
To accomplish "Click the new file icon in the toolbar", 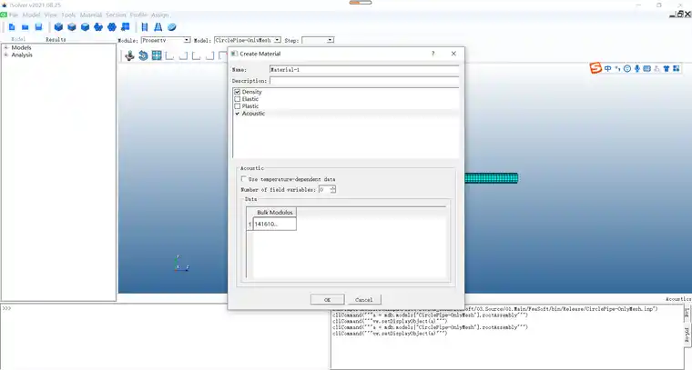I will 12,27.
